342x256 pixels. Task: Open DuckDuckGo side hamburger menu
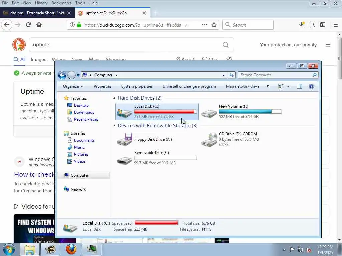pos(328,45)
